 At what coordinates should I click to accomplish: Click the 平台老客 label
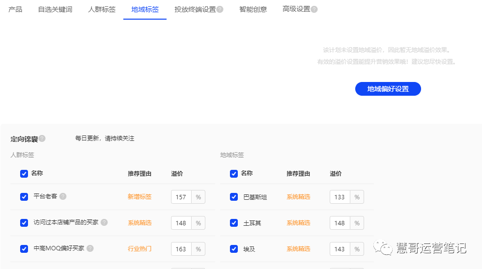click(x=45, y=196)
